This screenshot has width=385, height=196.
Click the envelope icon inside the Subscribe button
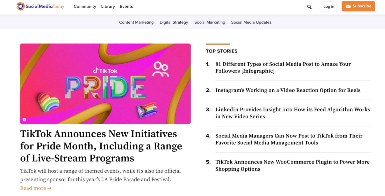pos(348,6)
